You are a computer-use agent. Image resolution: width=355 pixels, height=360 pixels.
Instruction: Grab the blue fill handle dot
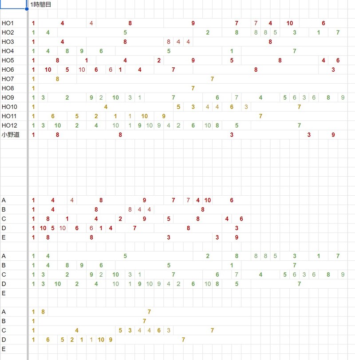tap(27, 9)
